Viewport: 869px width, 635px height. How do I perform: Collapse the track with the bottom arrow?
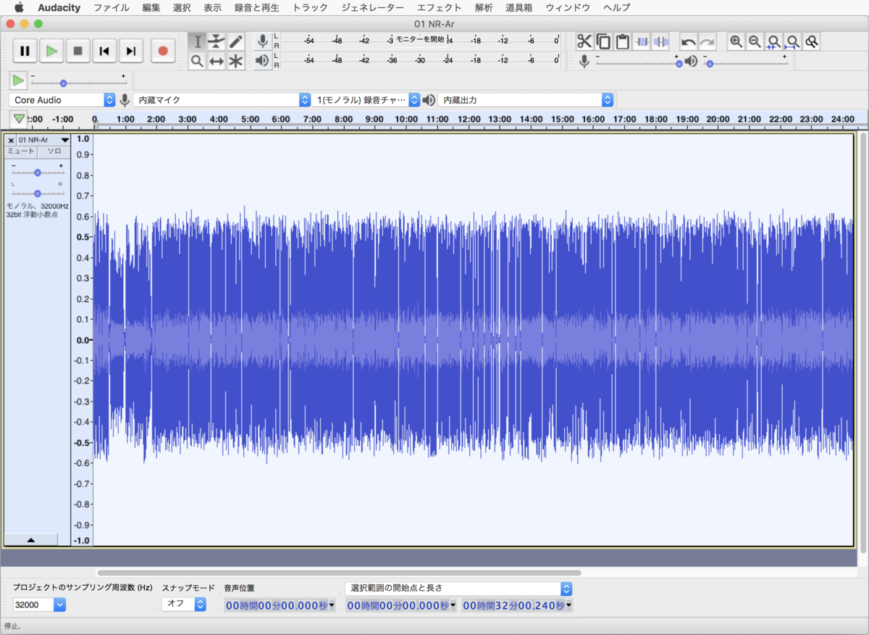pos(31,540)
